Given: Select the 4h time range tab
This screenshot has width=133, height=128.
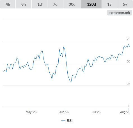Looking at the screenshot, I should (8, 4).
